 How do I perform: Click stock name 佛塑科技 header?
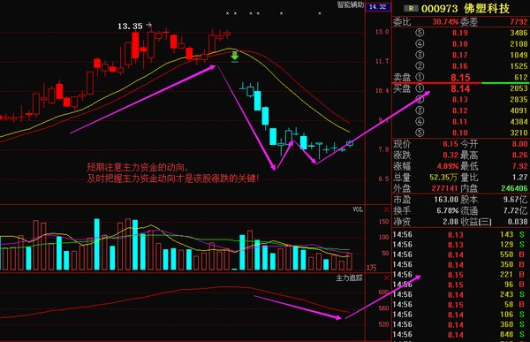pyautogui.click(x=487, y=9)
